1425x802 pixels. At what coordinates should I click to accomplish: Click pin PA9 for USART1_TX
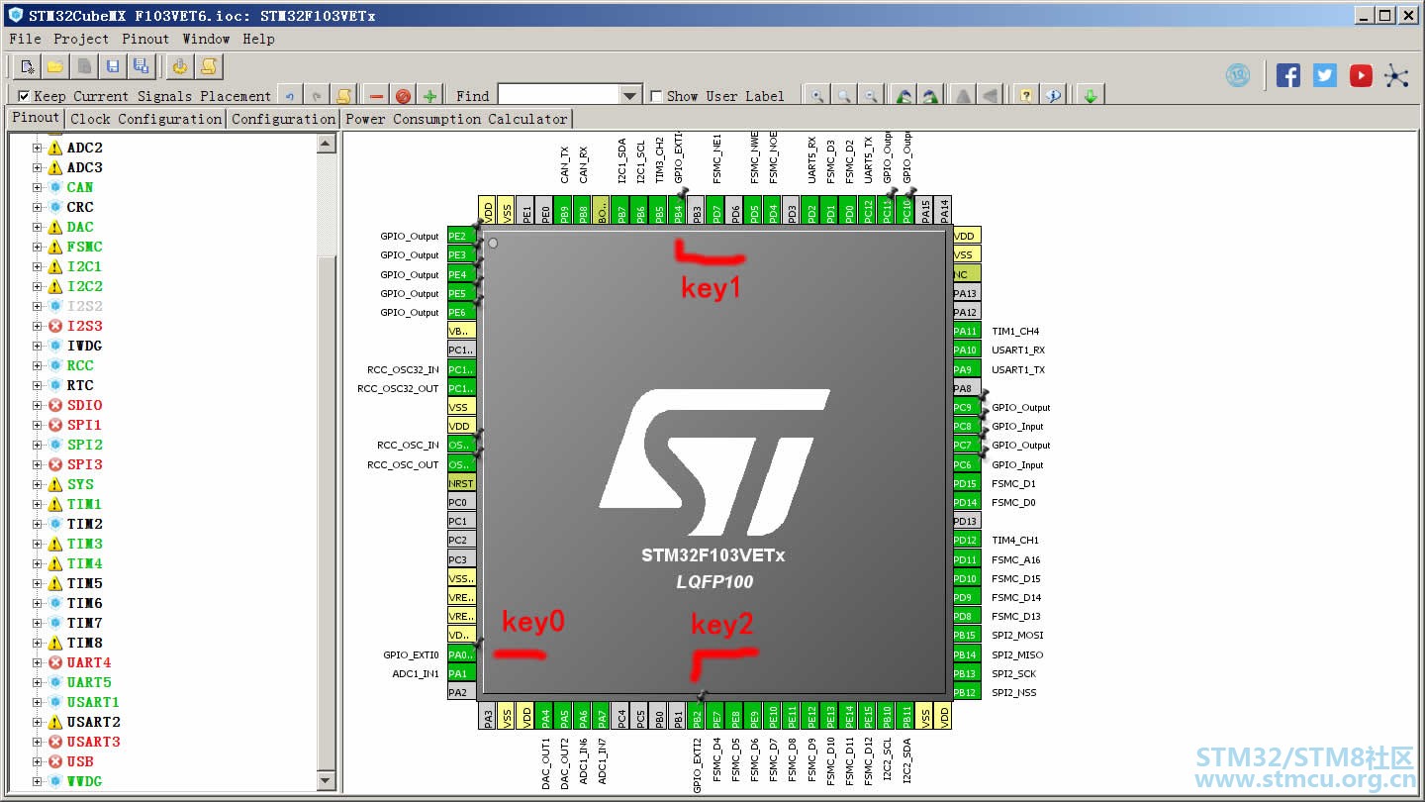click(x=966, y=369)
